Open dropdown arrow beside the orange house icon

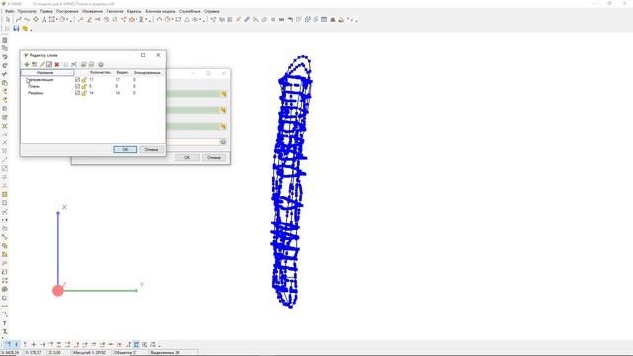pos(136,20)
